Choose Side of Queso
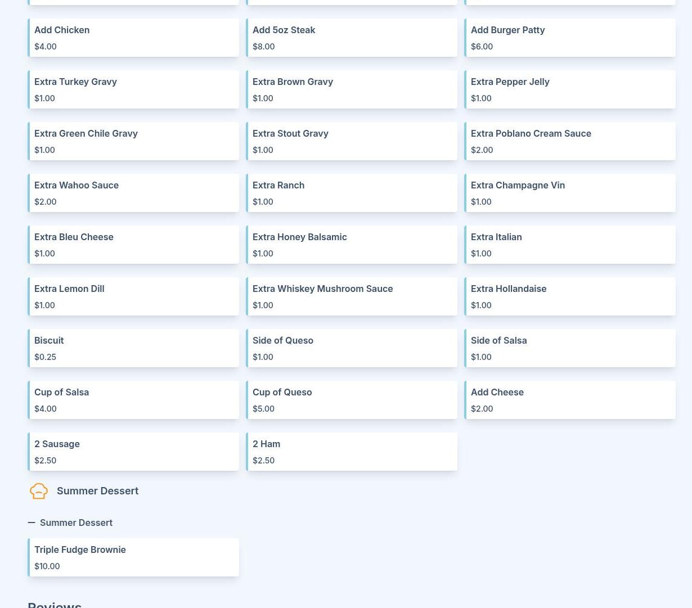This screenshot has width=692, height=608. [x=352, y=348]
